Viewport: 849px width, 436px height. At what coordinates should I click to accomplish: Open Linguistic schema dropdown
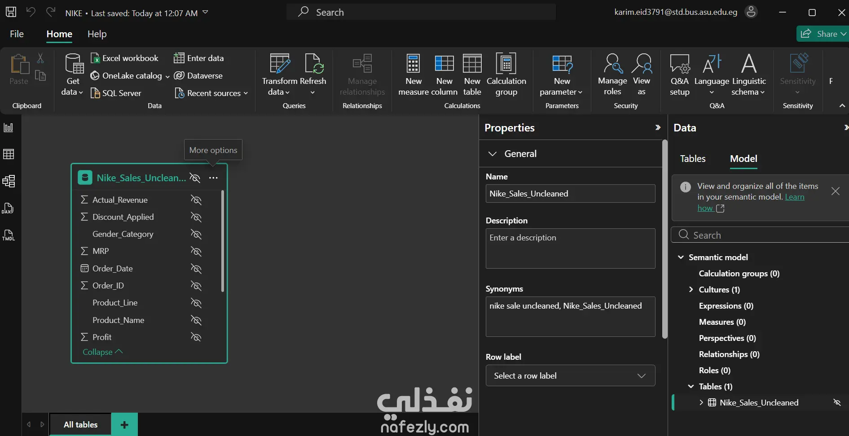coord(749,74)
